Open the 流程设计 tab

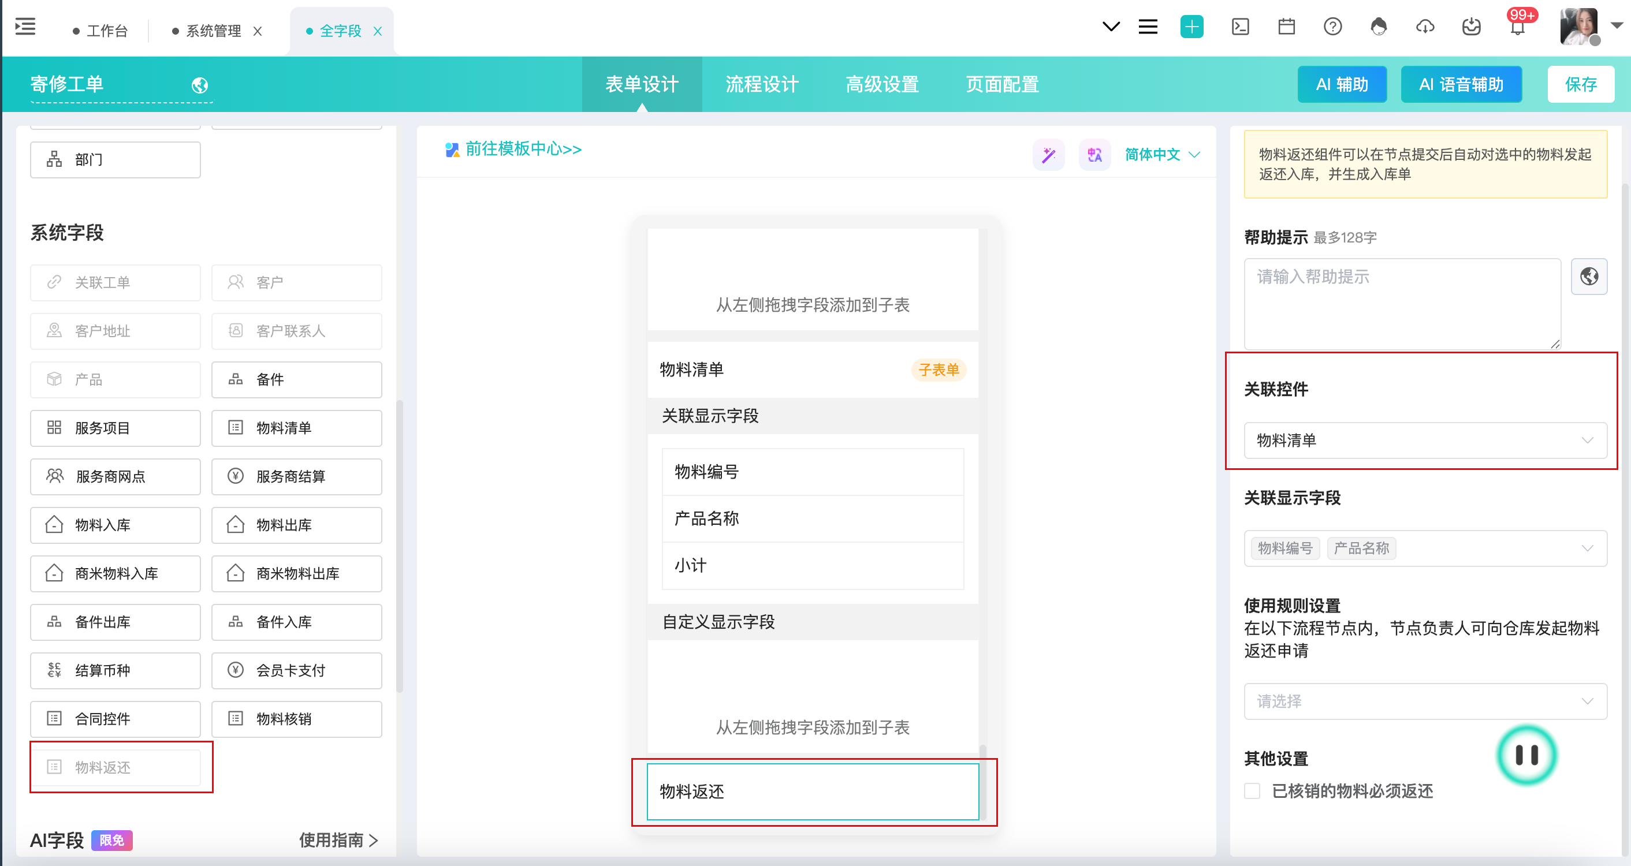coord(762,84)
